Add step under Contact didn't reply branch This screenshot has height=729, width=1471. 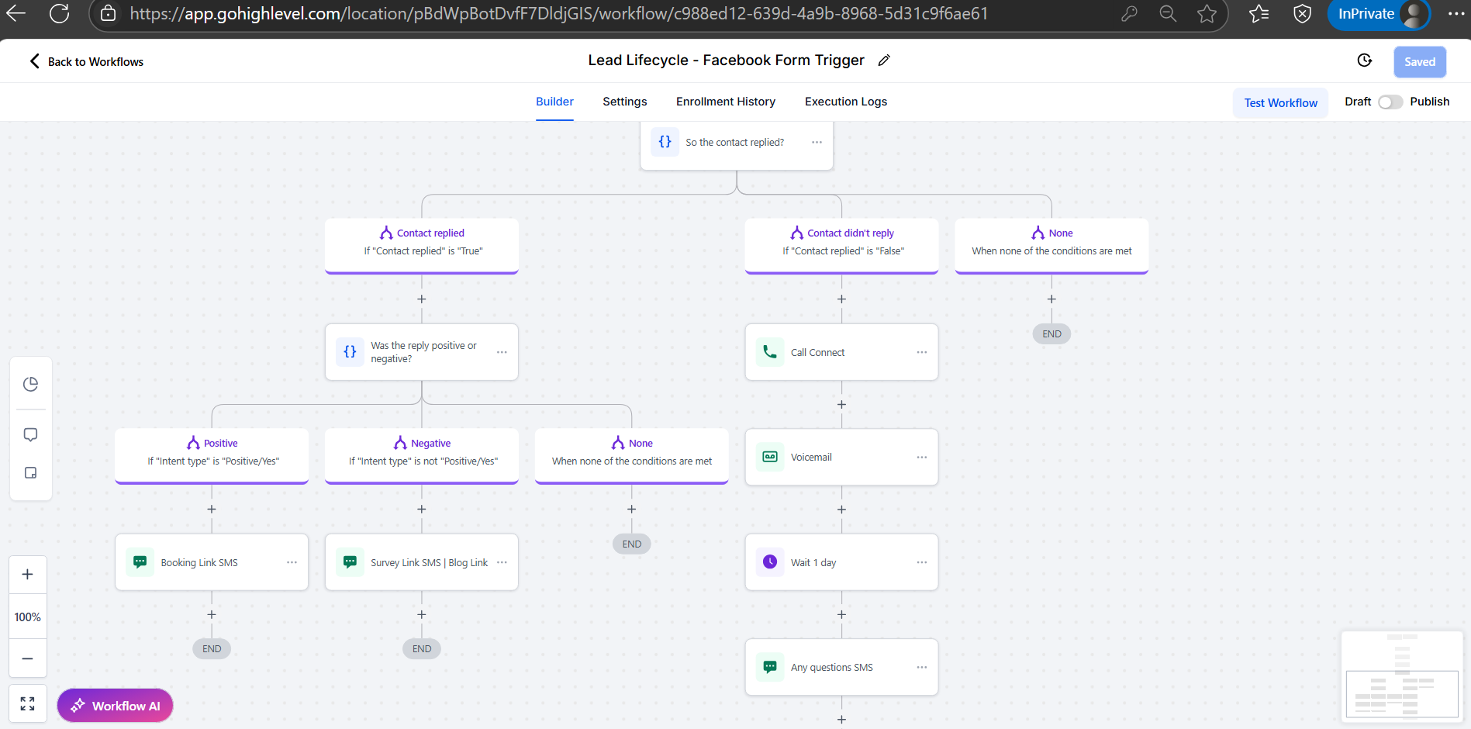[x=841, y=299]
